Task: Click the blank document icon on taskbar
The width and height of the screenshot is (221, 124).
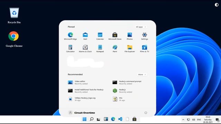Action: 127,119
